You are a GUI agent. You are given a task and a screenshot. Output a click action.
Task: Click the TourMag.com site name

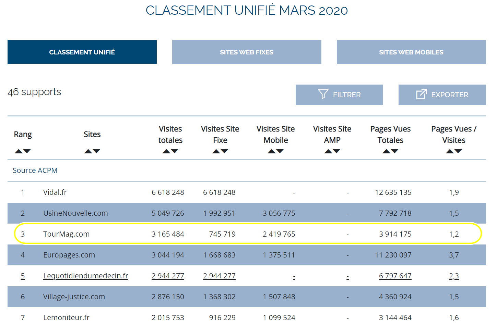(66, 234)
